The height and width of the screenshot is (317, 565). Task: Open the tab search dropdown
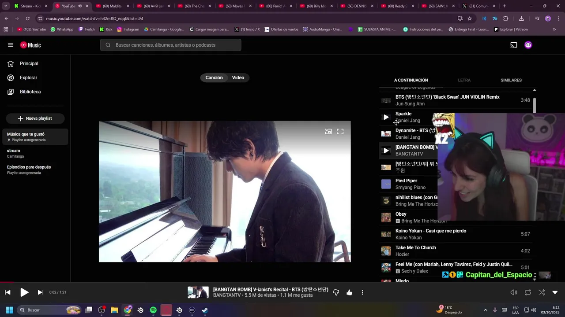tap(6, 6)
